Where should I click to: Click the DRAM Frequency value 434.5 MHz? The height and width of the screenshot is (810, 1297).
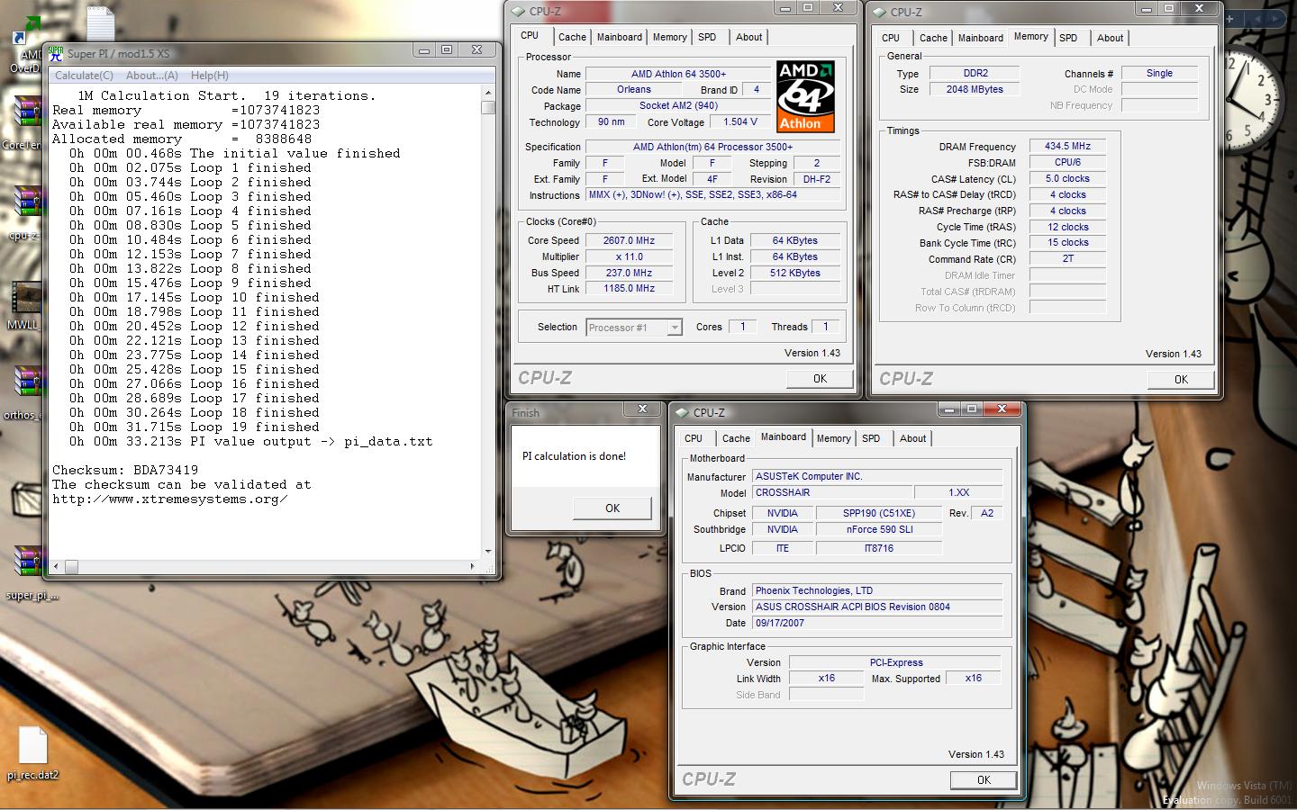[x=1067, y=146]
